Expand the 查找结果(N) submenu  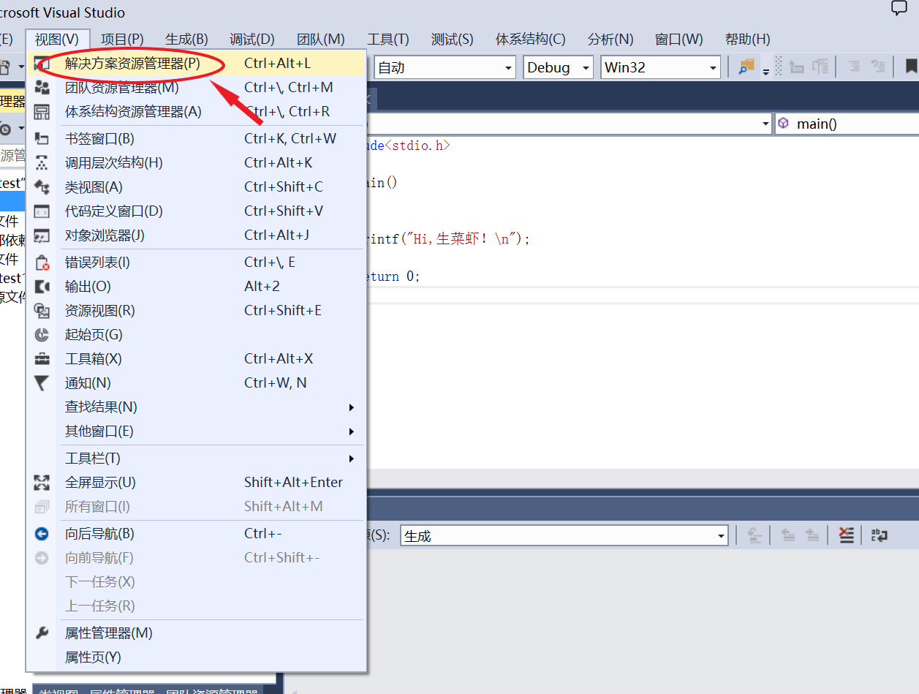(x=196, y=407)
